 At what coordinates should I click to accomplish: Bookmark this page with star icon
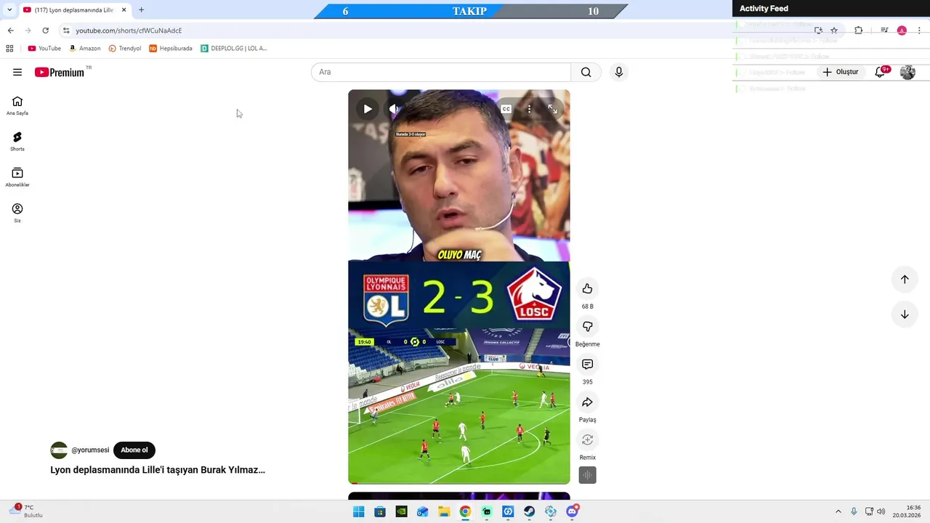tap(834, 31)
